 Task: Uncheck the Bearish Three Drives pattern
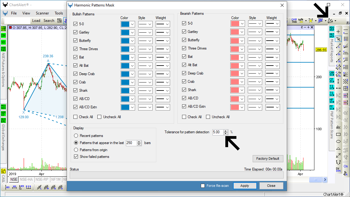(184, 48)
